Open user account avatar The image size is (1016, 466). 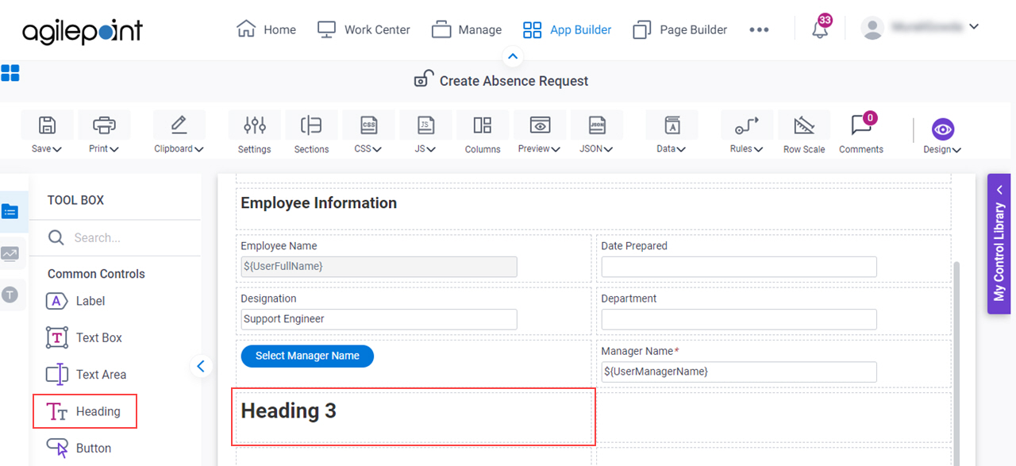872,29
